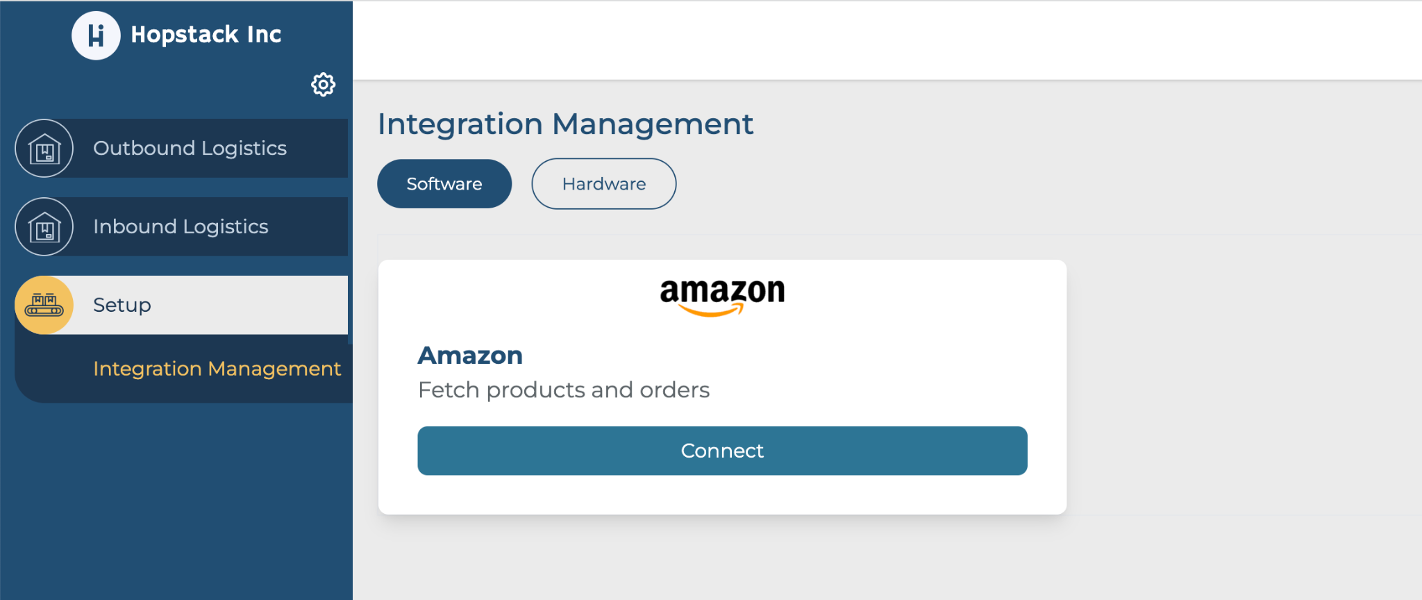The image size is (1422, 600).
Task: Select the Integration Management sidebar submenu item
Action: click(x=217, y=369)
